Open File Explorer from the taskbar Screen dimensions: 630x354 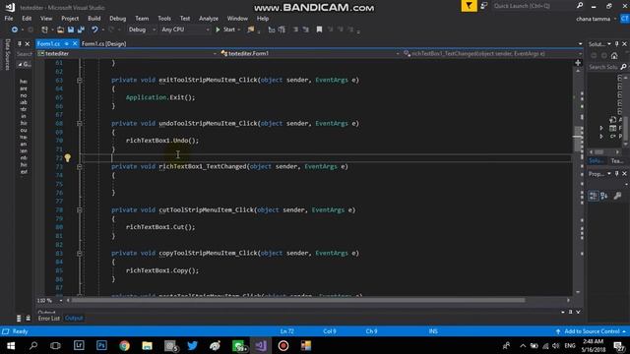point(147,345)
